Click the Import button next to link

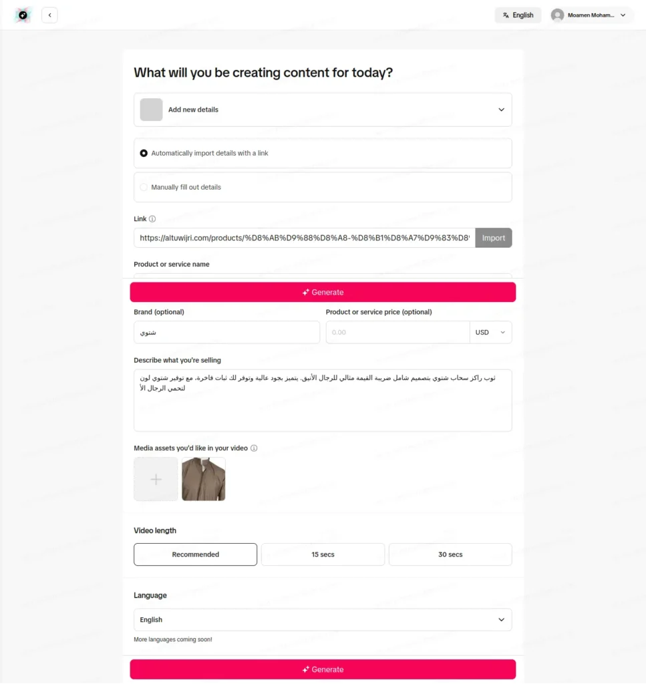(493, 238)
